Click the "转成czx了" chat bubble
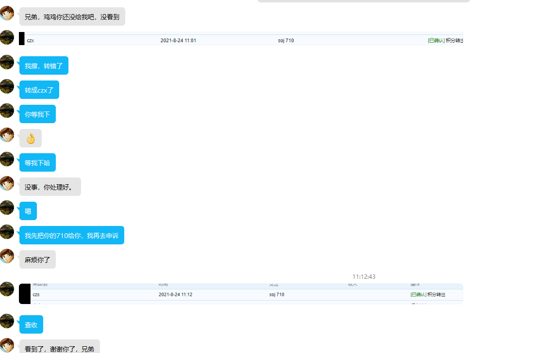 point(39,90)
